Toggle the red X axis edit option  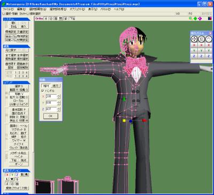pyautogui.click(x=7, y=175)
